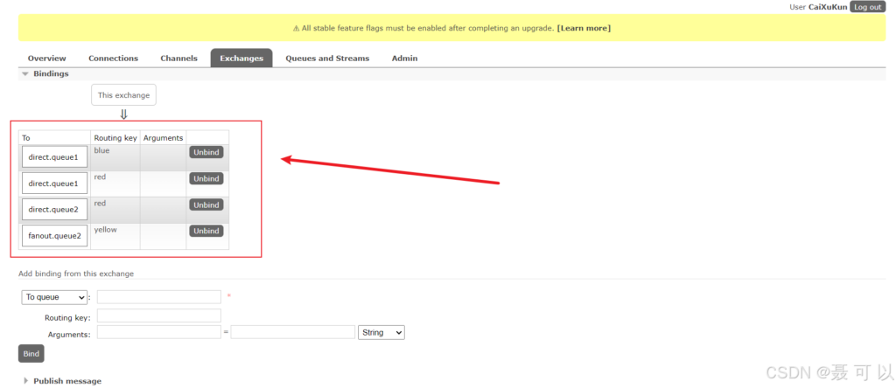The image size is (896, 388).
Task: Unbind the yellow fanout.queue2 binding
Action: point(206,231)
